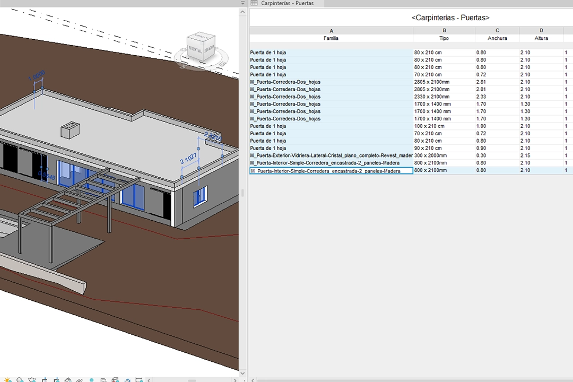
Task: Click the Show Analytical Model icon
Action: click(115, 380)
